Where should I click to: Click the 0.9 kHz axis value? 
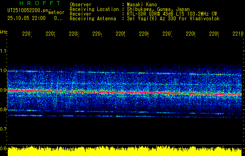[3, 90]
